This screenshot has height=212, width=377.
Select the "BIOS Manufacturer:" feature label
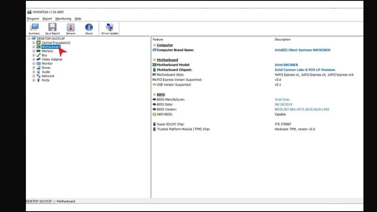(x=171, y=100)
